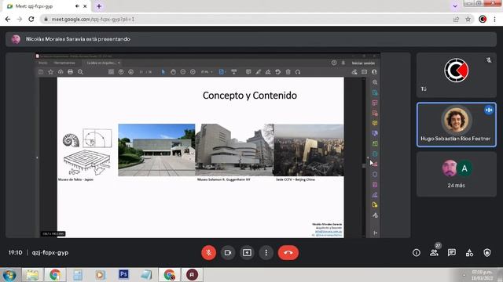Viewport: 503px width, 282px height.
Task: Rotate the page icon in Acrobat
Action: click(278, 72)
